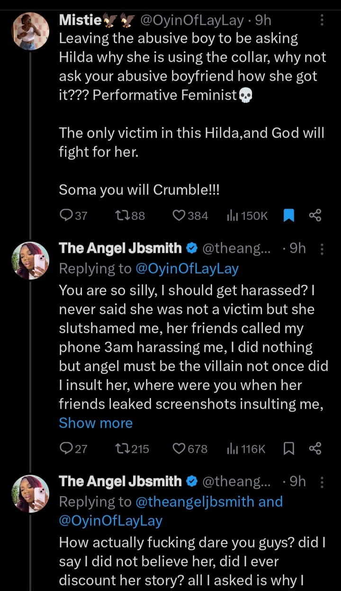This screenshot has width=341, height=591.
Task: Open Angel Jbsmith's avatar on second reply
Action: pos(30,493)
